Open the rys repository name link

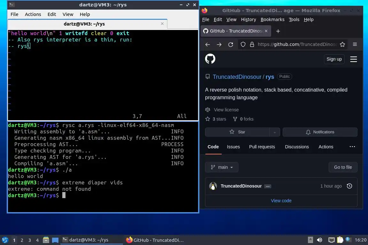270,77
